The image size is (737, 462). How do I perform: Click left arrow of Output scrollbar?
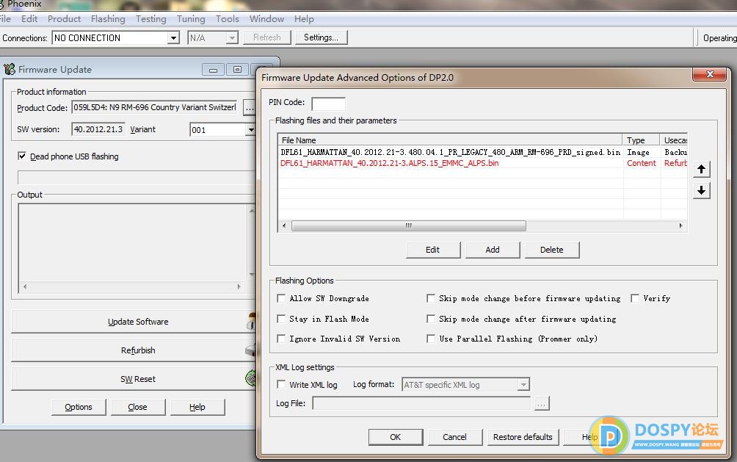tap(25, 286)
